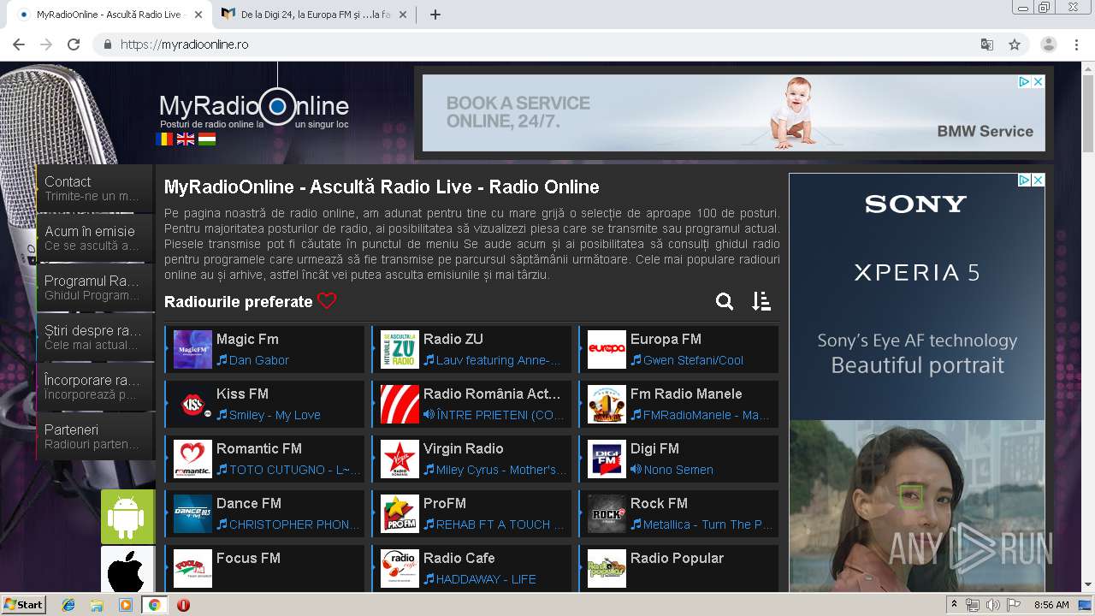The width and height of the screenshot is (1095, 616).
Task: Open the Android app download icon
Action: pyautogui.click(x=127, y=517)
